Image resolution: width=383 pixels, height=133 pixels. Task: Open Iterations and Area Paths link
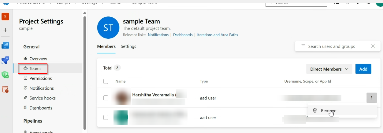(218, 35)
